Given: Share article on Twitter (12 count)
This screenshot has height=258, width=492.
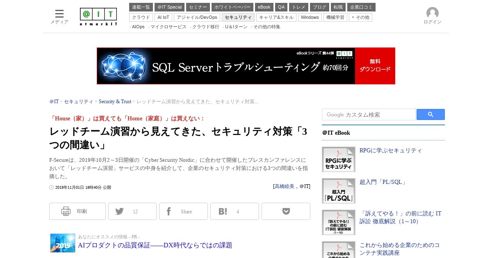Looking at the screenshot, I should 132,211.
